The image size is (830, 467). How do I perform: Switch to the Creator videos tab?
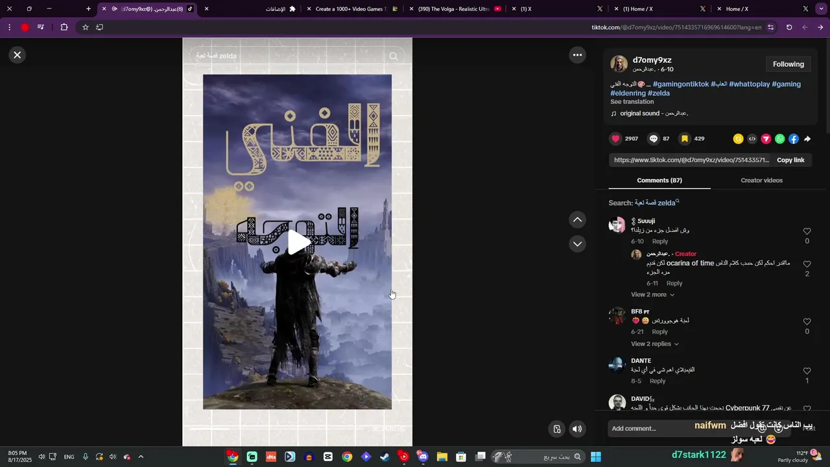(x=761, y=180)
